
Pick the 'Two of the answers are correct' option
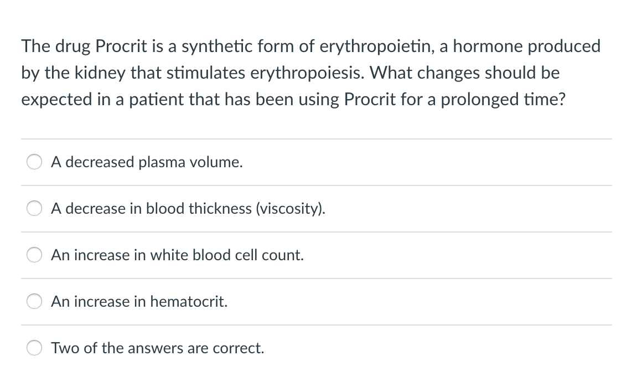[34, 348]
